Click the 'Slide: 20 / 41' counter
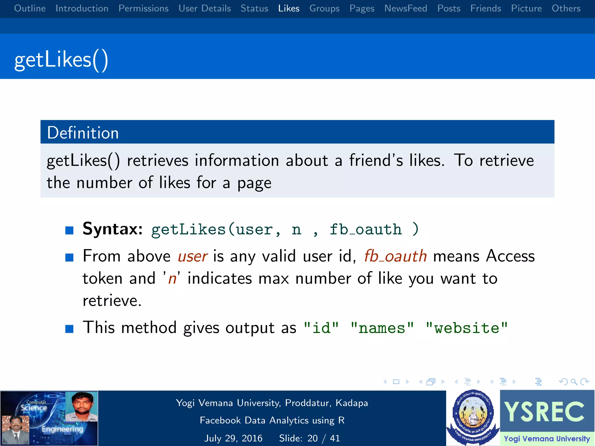 pyautogui.click(x=309, y=438)
